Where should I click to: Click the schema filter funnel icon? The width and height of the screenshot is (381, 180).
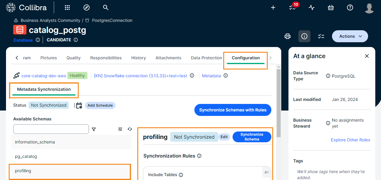[x=94, y=129]
